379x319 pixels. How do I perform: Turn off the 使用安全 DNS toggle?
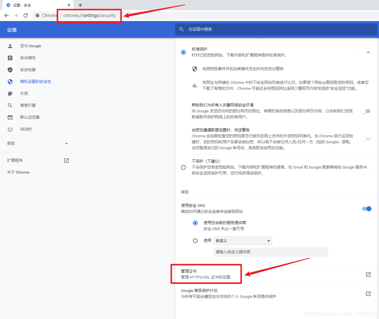[x=367, y=208]
